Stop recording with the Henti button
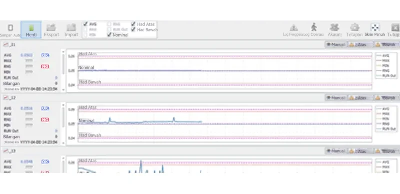 pyautogui.click(x=31, y=30)
